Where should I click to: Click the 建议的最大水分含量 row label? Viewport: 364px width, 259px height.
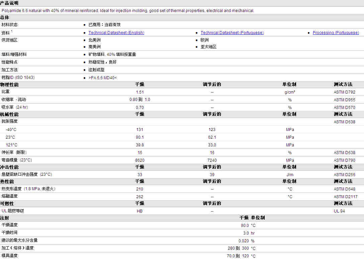click(19, 240)
